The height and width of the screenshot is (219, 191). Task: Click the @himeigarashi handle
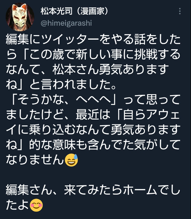click(x=66, y=23)
